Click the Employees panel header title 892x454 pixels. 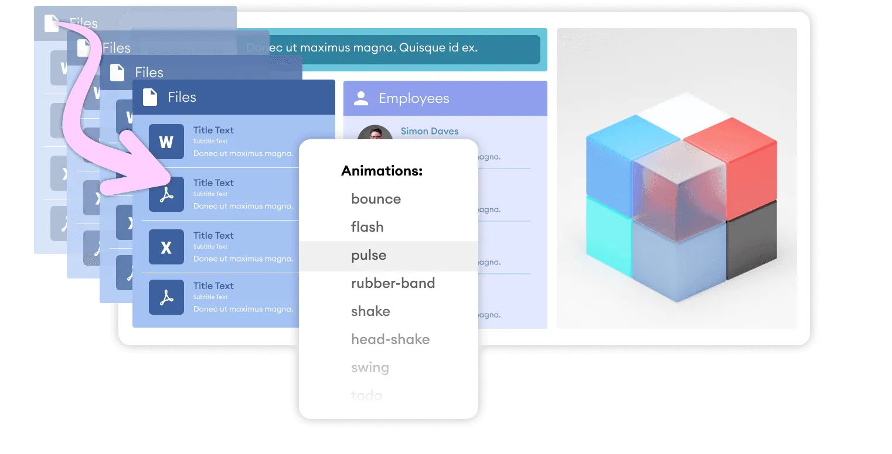(x=414, y=98)
